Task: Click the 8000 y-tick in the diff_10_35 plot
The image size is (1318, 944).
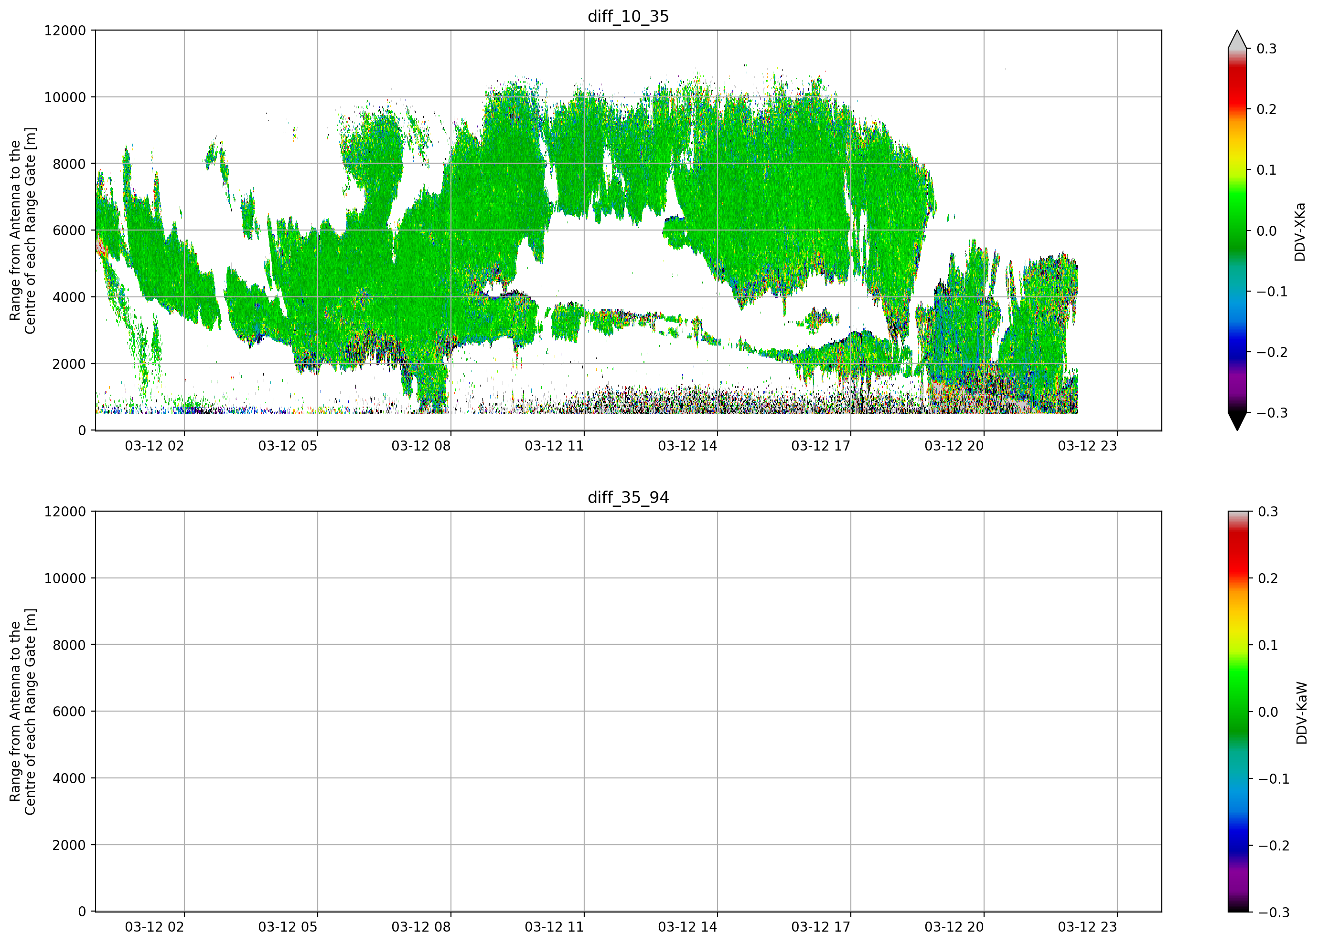Action: tap(69, 164)
